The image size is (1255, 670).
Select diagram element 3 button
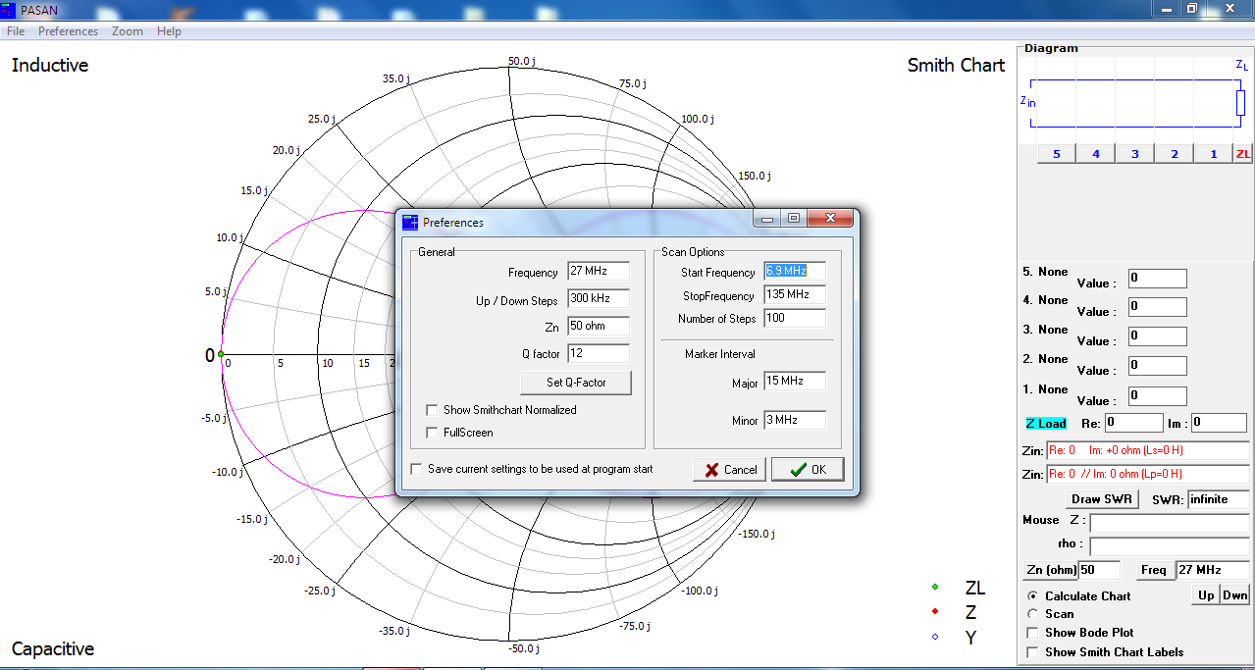[x=1135, y=154]
